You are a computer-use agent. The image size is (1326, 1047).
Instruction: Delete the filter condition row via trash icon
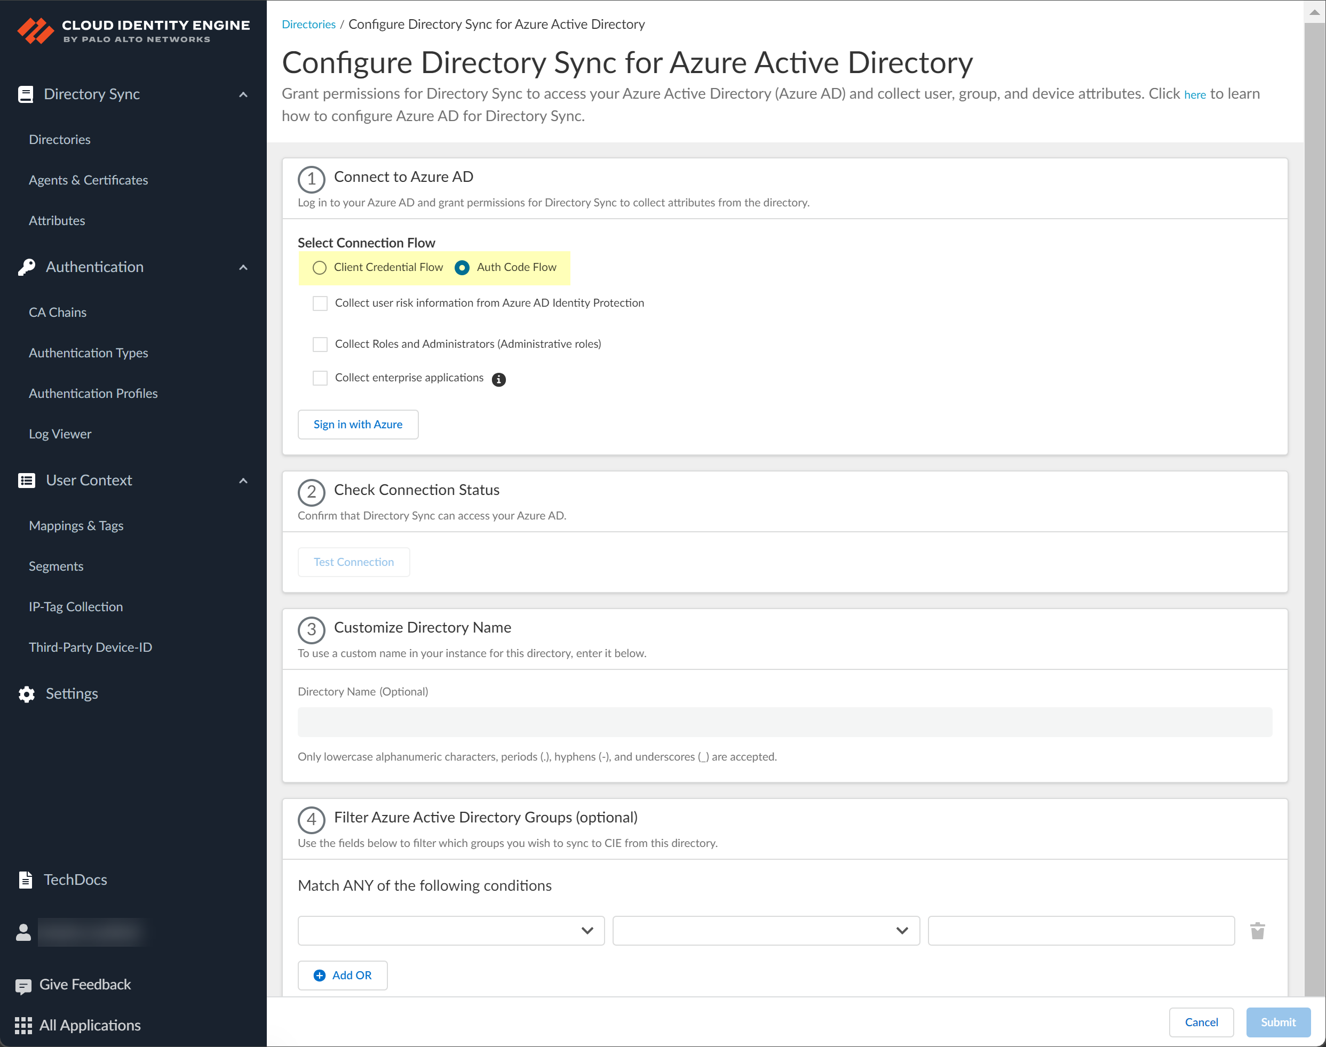(1258, 931)
